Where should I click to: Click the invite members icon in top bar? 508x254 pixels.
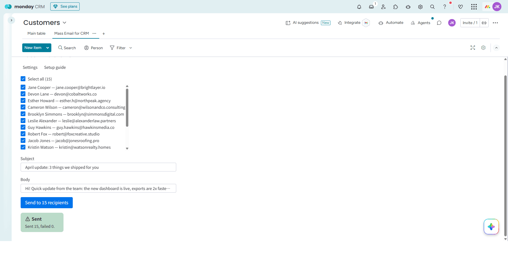pyautogui.click(x=383, y=7)
